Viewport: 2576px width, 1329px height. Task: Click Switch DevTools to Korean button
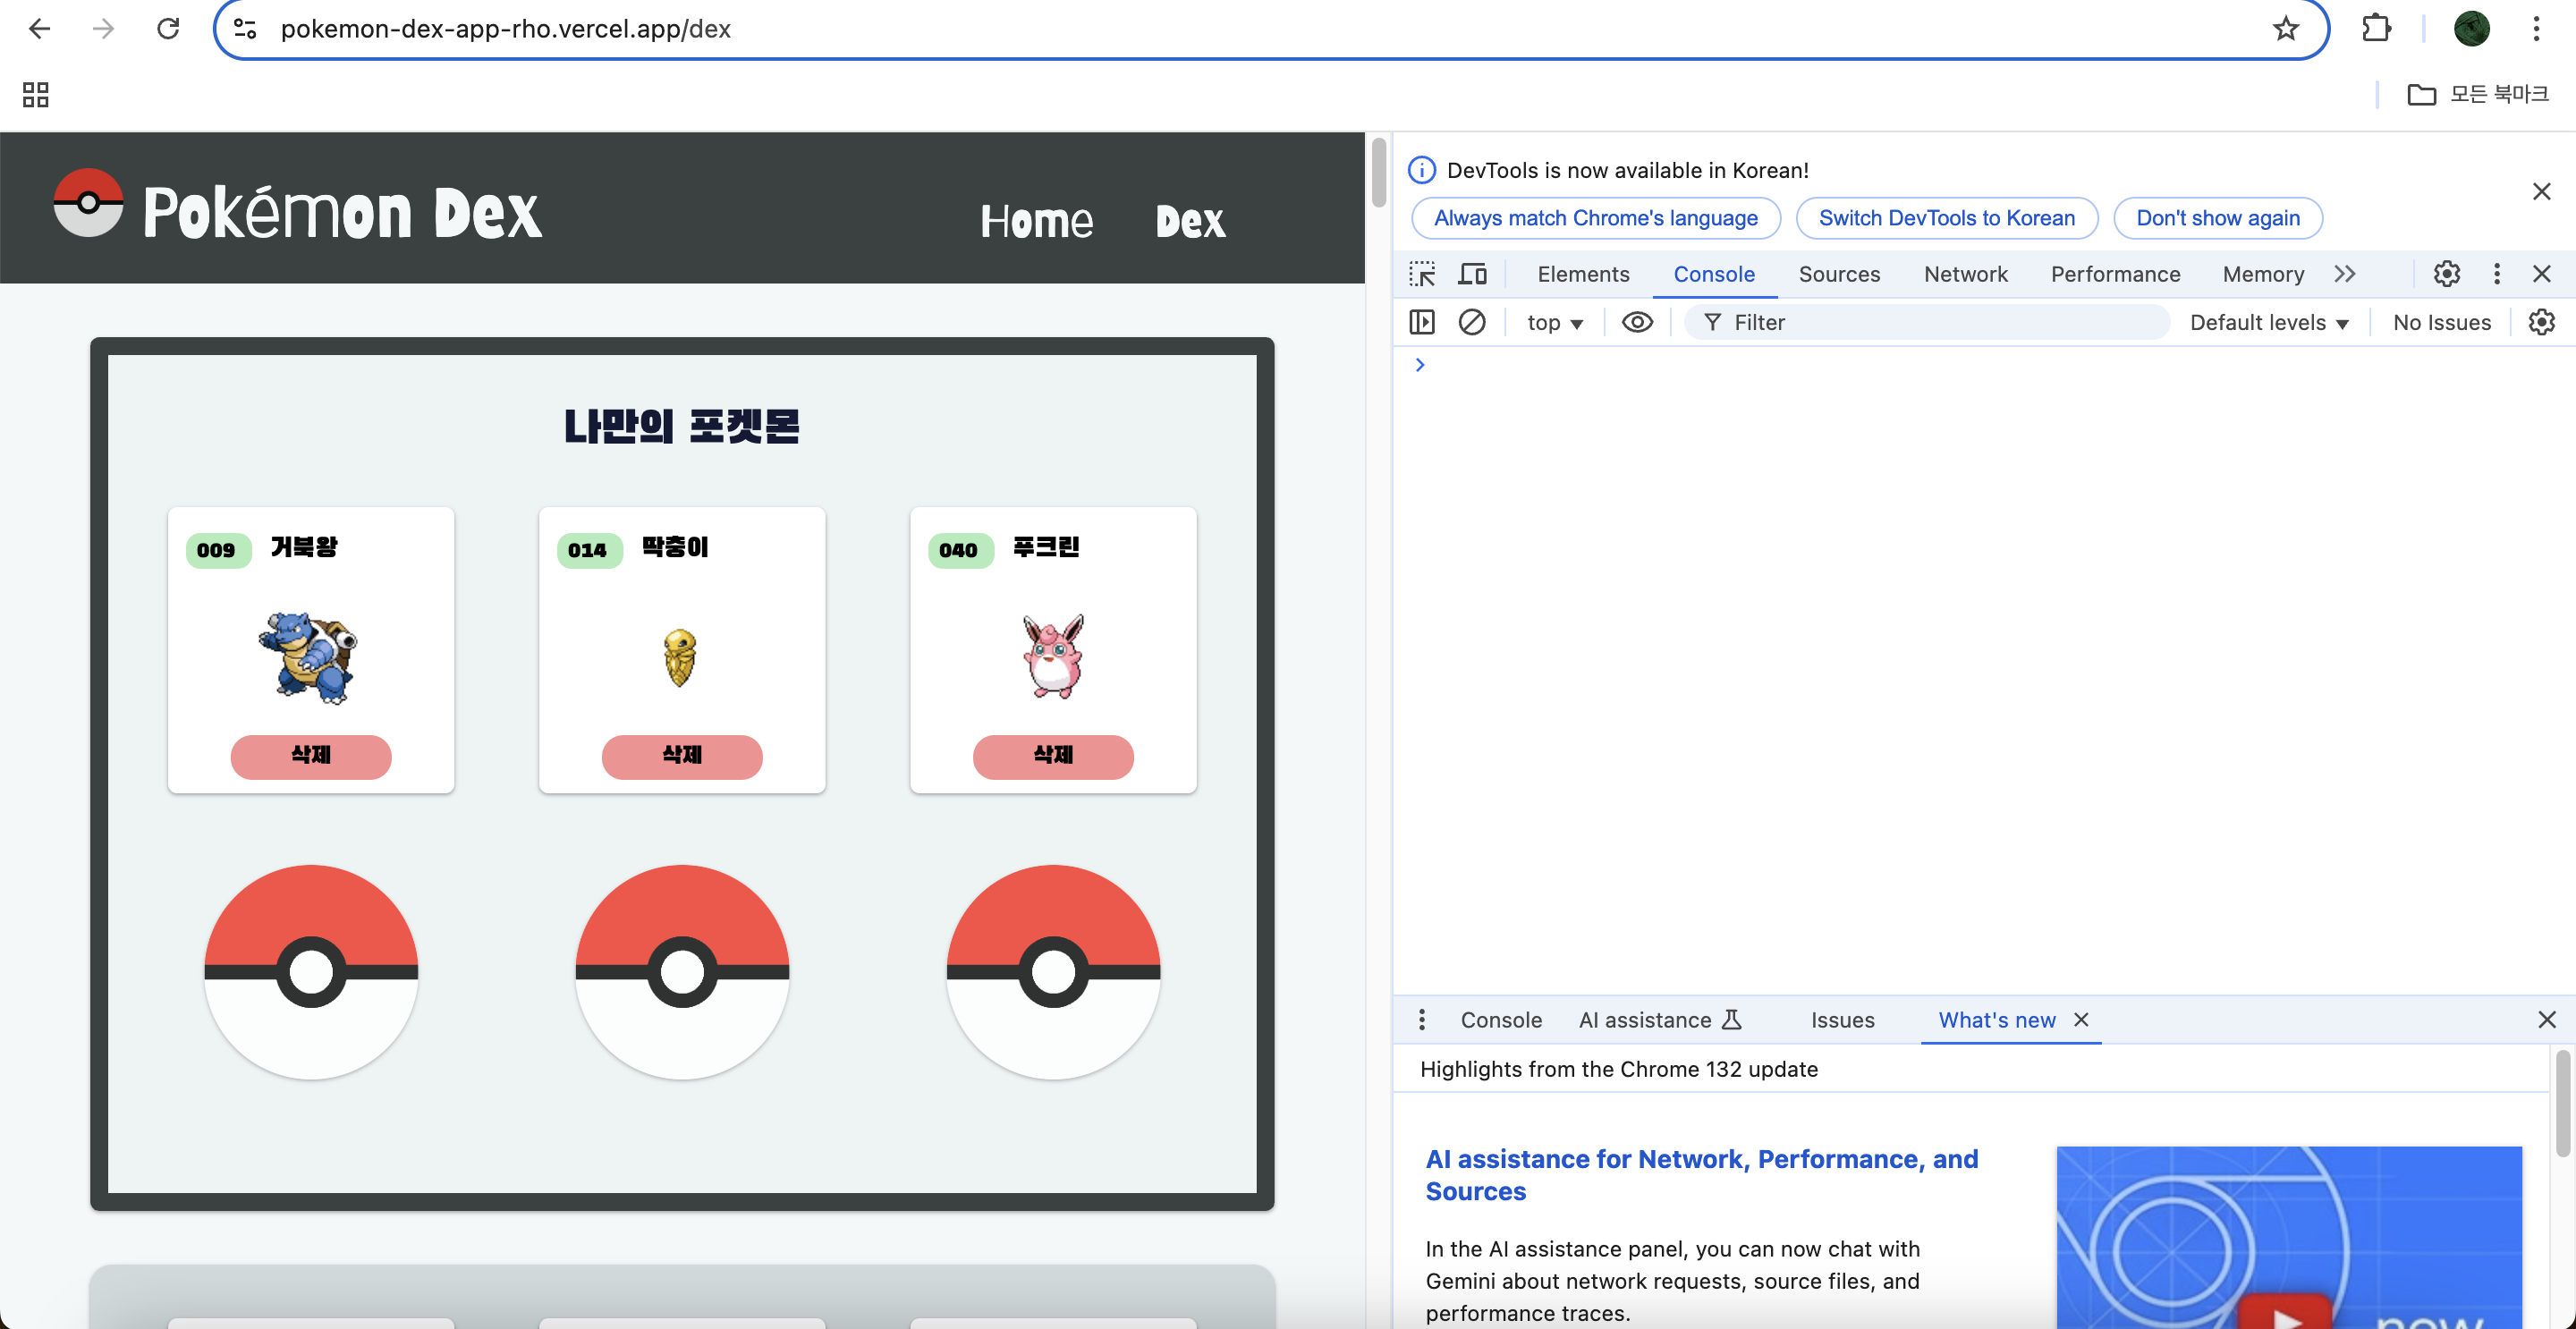(x=1946, y=218)
